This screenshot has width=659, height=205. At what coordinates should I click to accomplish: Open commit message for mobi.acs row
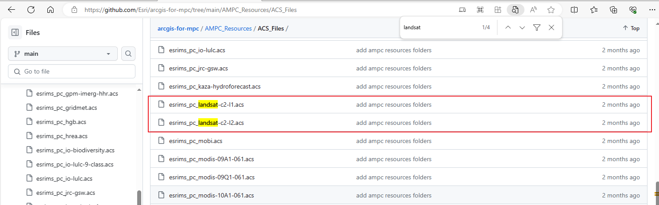394,141
